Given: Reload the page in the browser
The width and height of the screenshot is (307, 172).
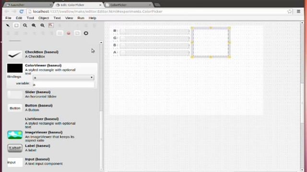Looking at the screenshot, I should [22, 11].
